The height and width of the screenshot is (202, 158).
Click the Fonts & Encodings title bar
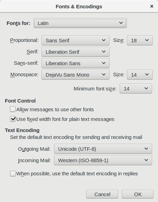click(79, 7)
